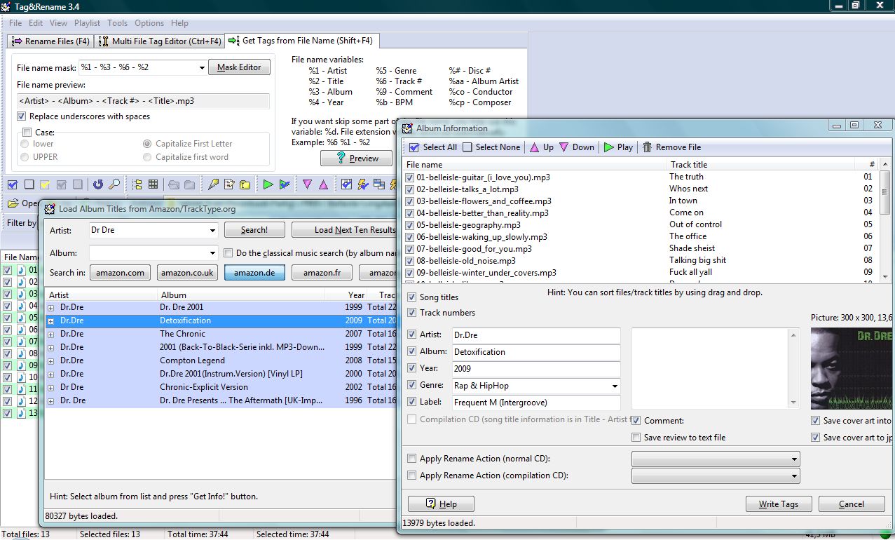The width and height of the screenshot is (895, 540).
Task: Open the compilation CD rename action dropdown
Action: pos(794,476)
